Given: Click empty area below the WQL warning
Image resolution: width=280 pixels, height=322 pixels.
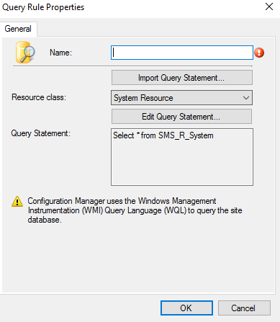Looking at the screenshot, I should [139, 259].
